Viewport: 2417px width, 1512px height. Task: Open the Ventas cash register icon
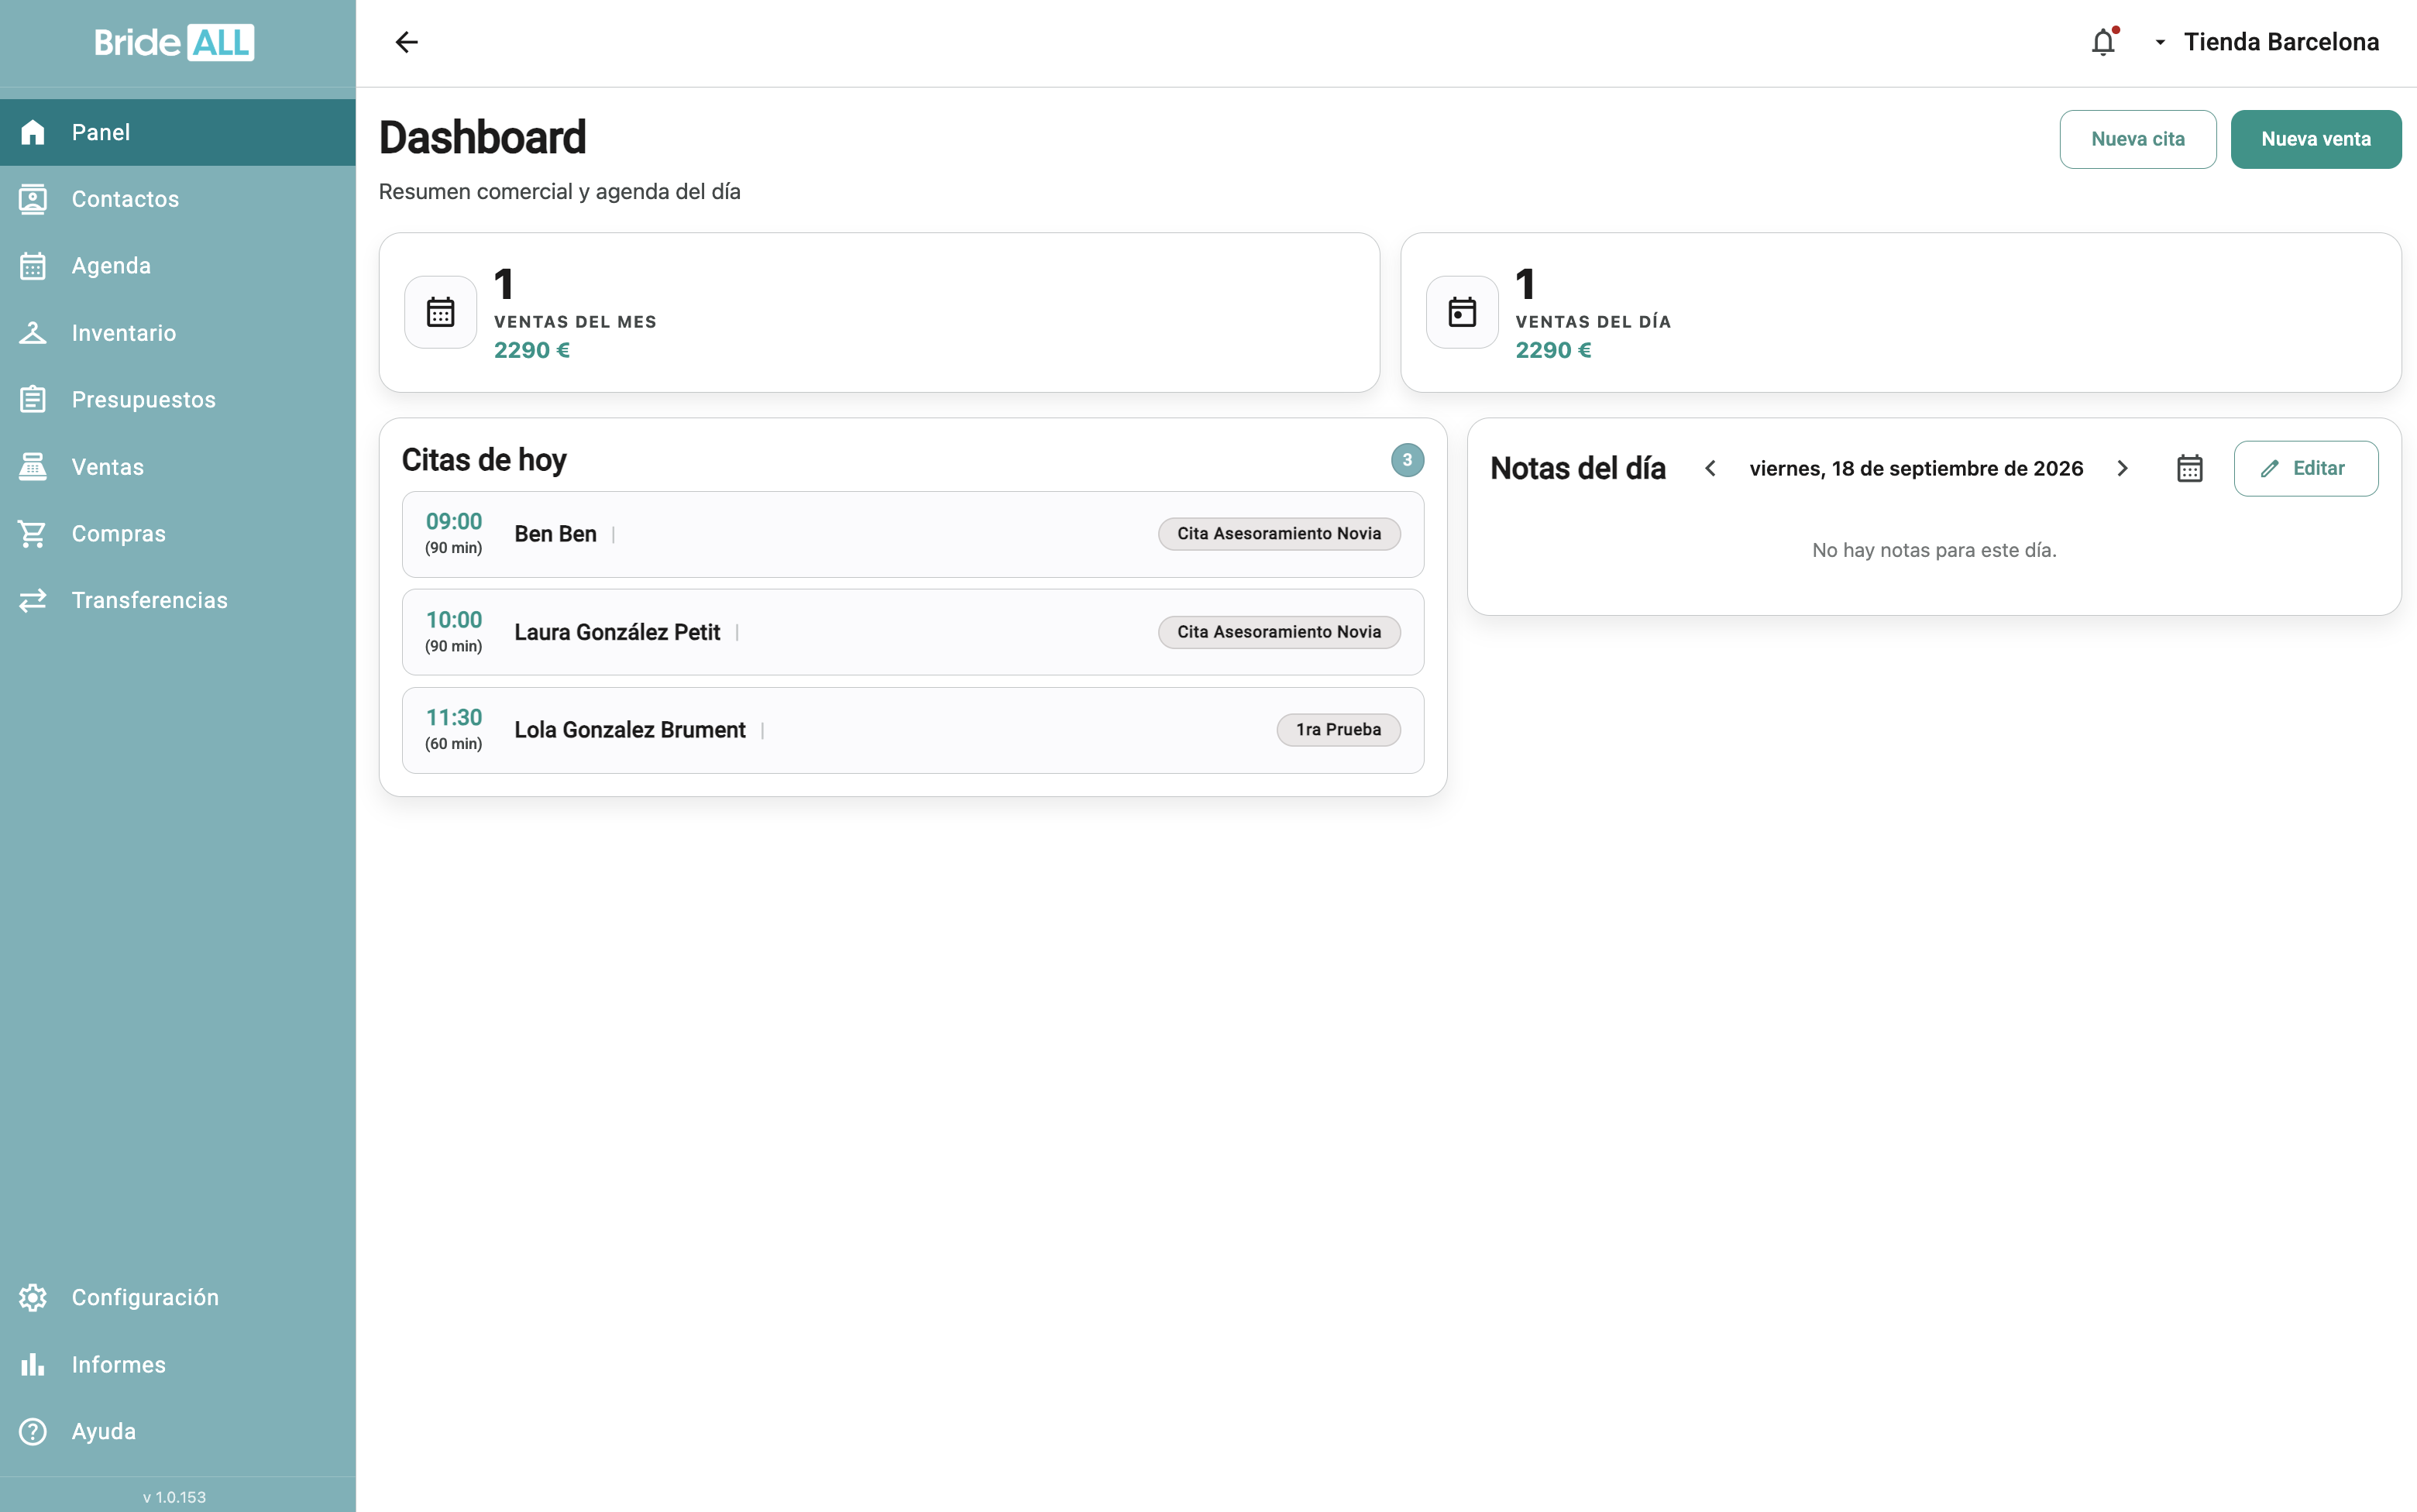click(33, 467)
